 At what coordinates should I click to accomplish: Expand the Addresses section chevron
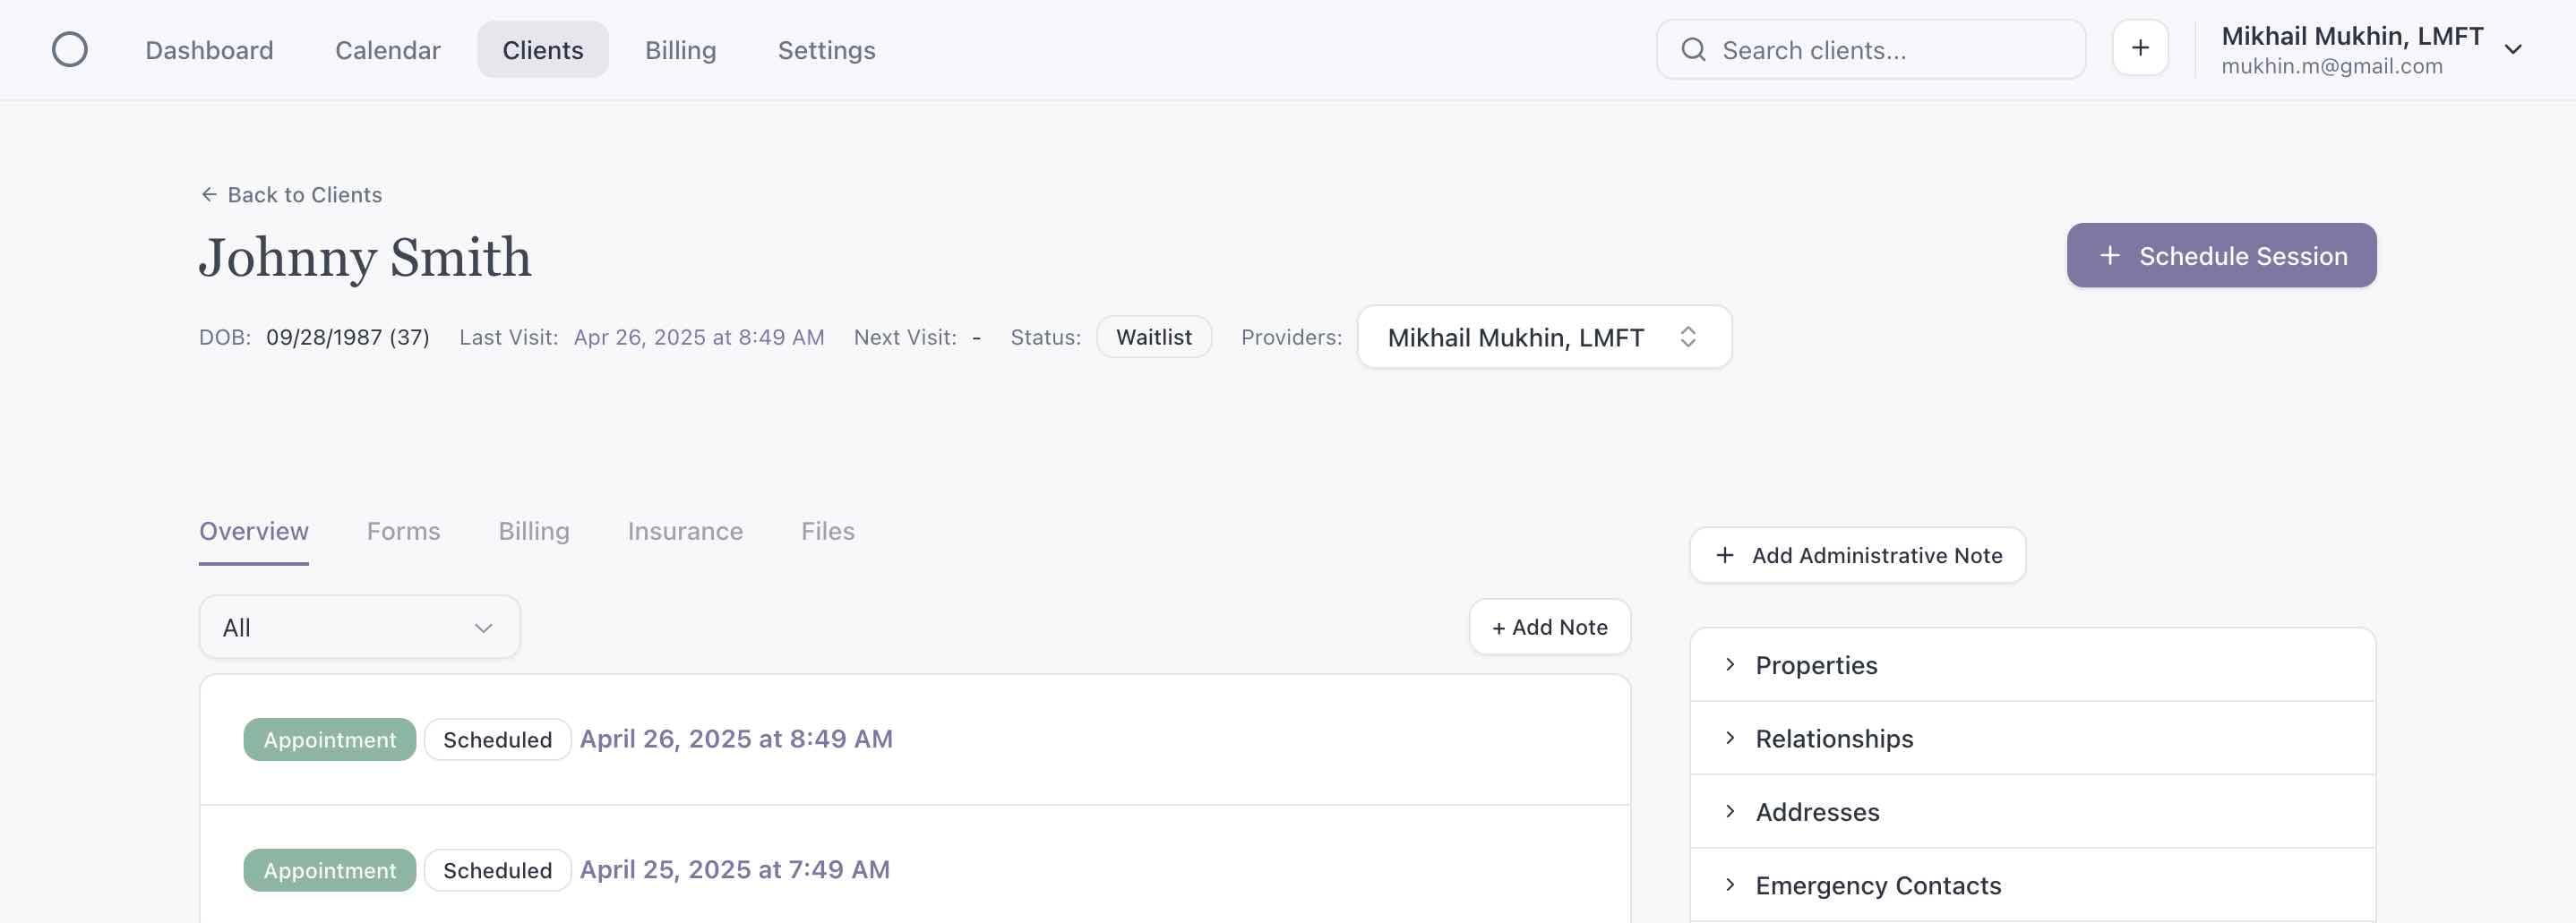[1730, 811]
